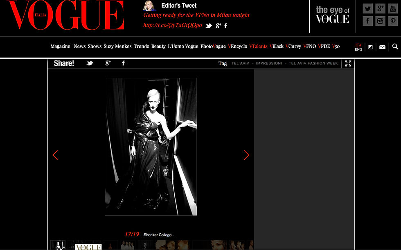Go to next gallery photo
The width and height of the screenshot is (401, 250).
point(246,155)
